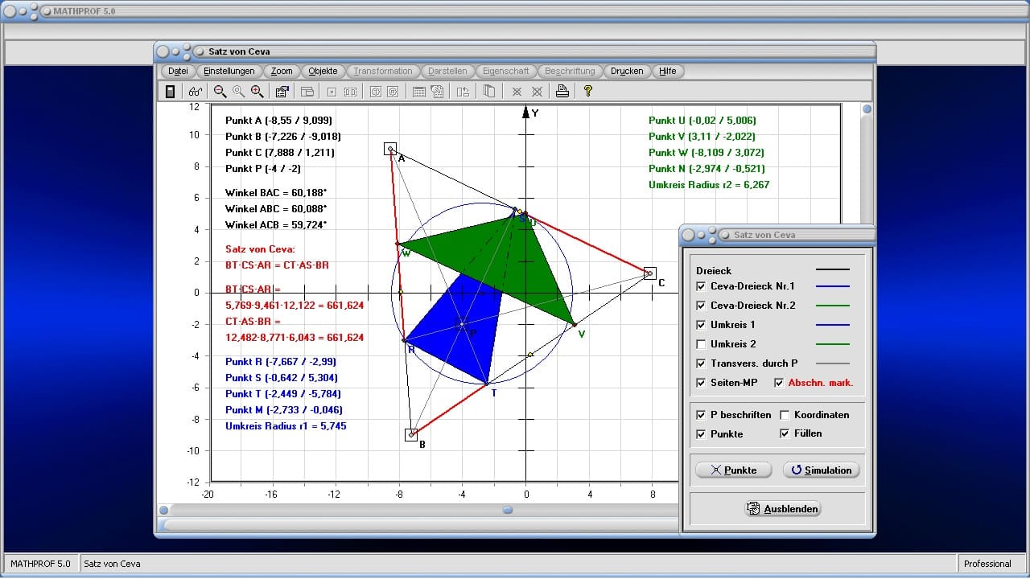Click the text 'Winkel BAC = 60,188°'

point(276,193)
